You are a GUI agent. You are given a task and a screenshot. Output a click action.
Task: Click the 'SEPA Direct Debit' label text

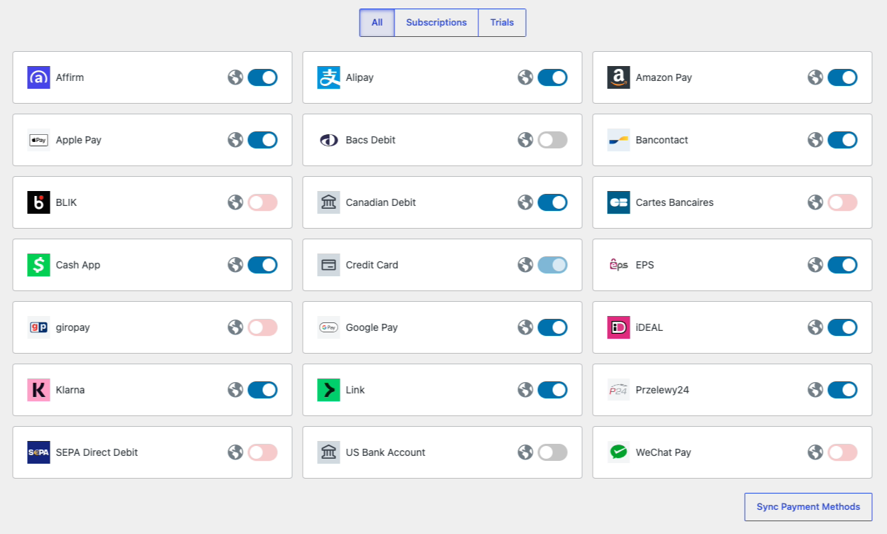pos(97,452)
